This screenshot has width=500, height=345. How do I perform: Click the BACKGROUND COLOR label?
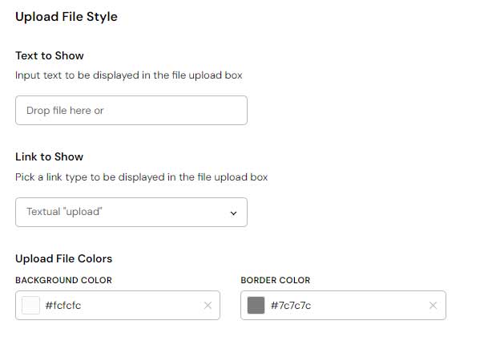[x=64, y=281]
